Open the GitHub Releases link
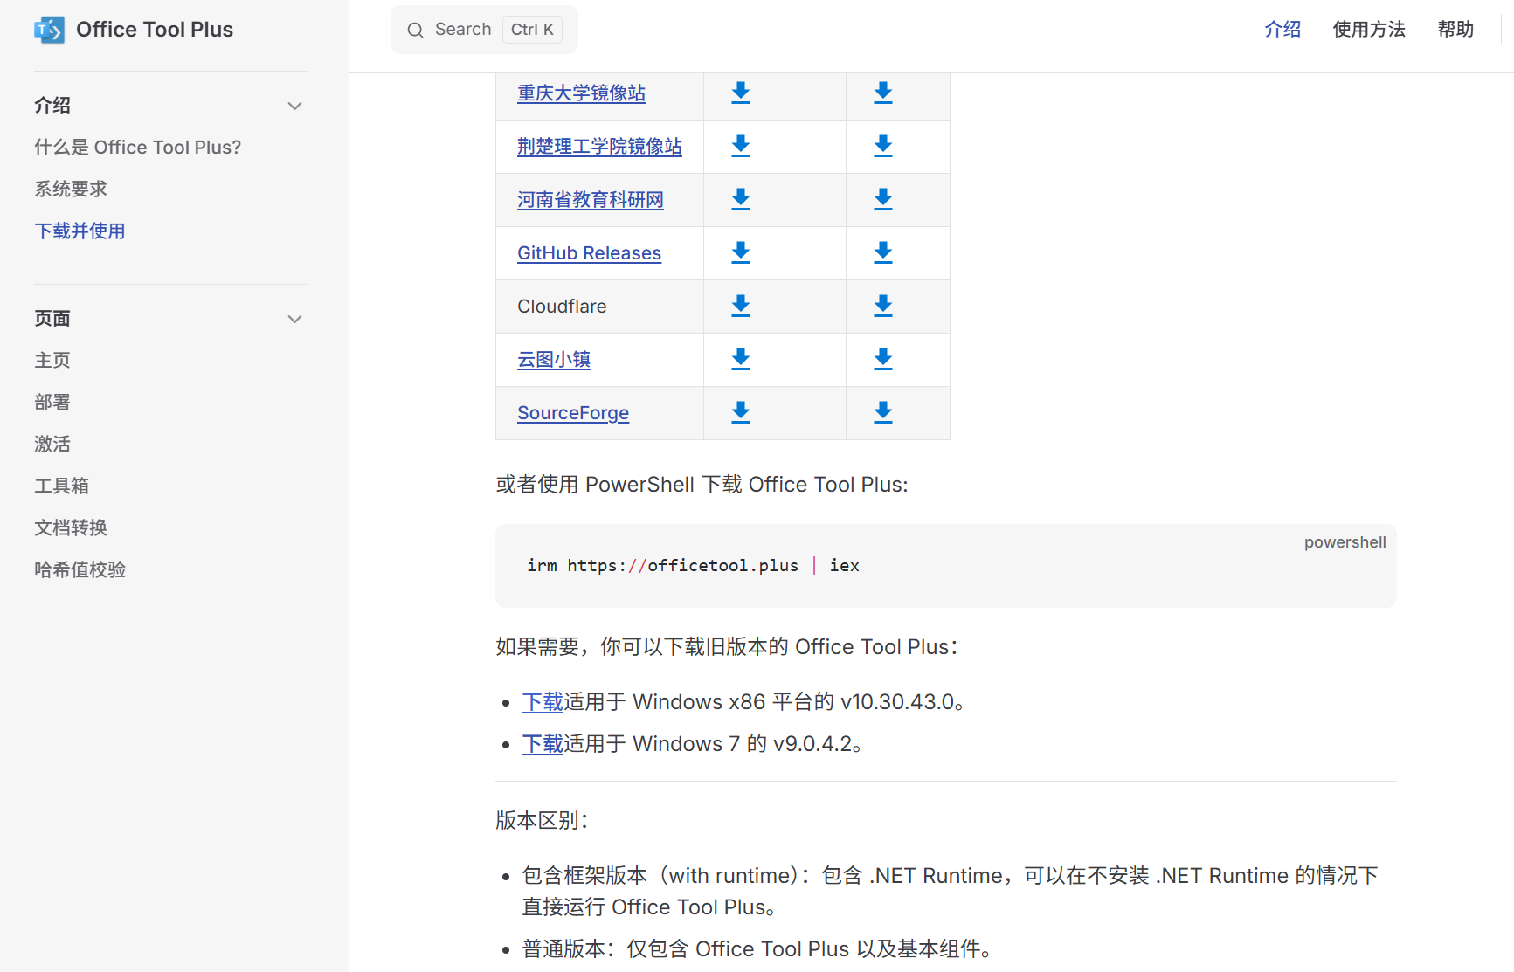1514x972 pixels. coord(589,253)
